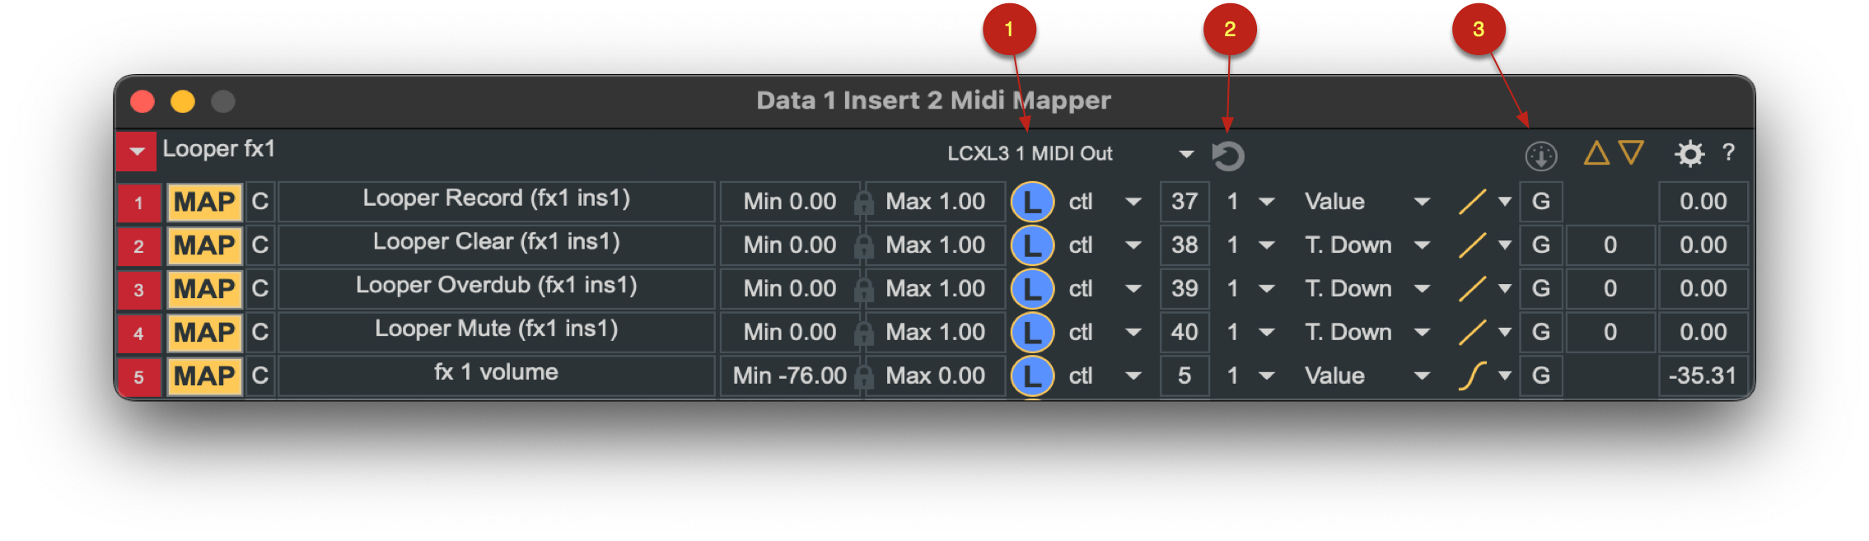Click the upward triangle move-up icon
The height and width of the screenshot is (541, 1869).
pyautogui.click(x=1596, y=153)
